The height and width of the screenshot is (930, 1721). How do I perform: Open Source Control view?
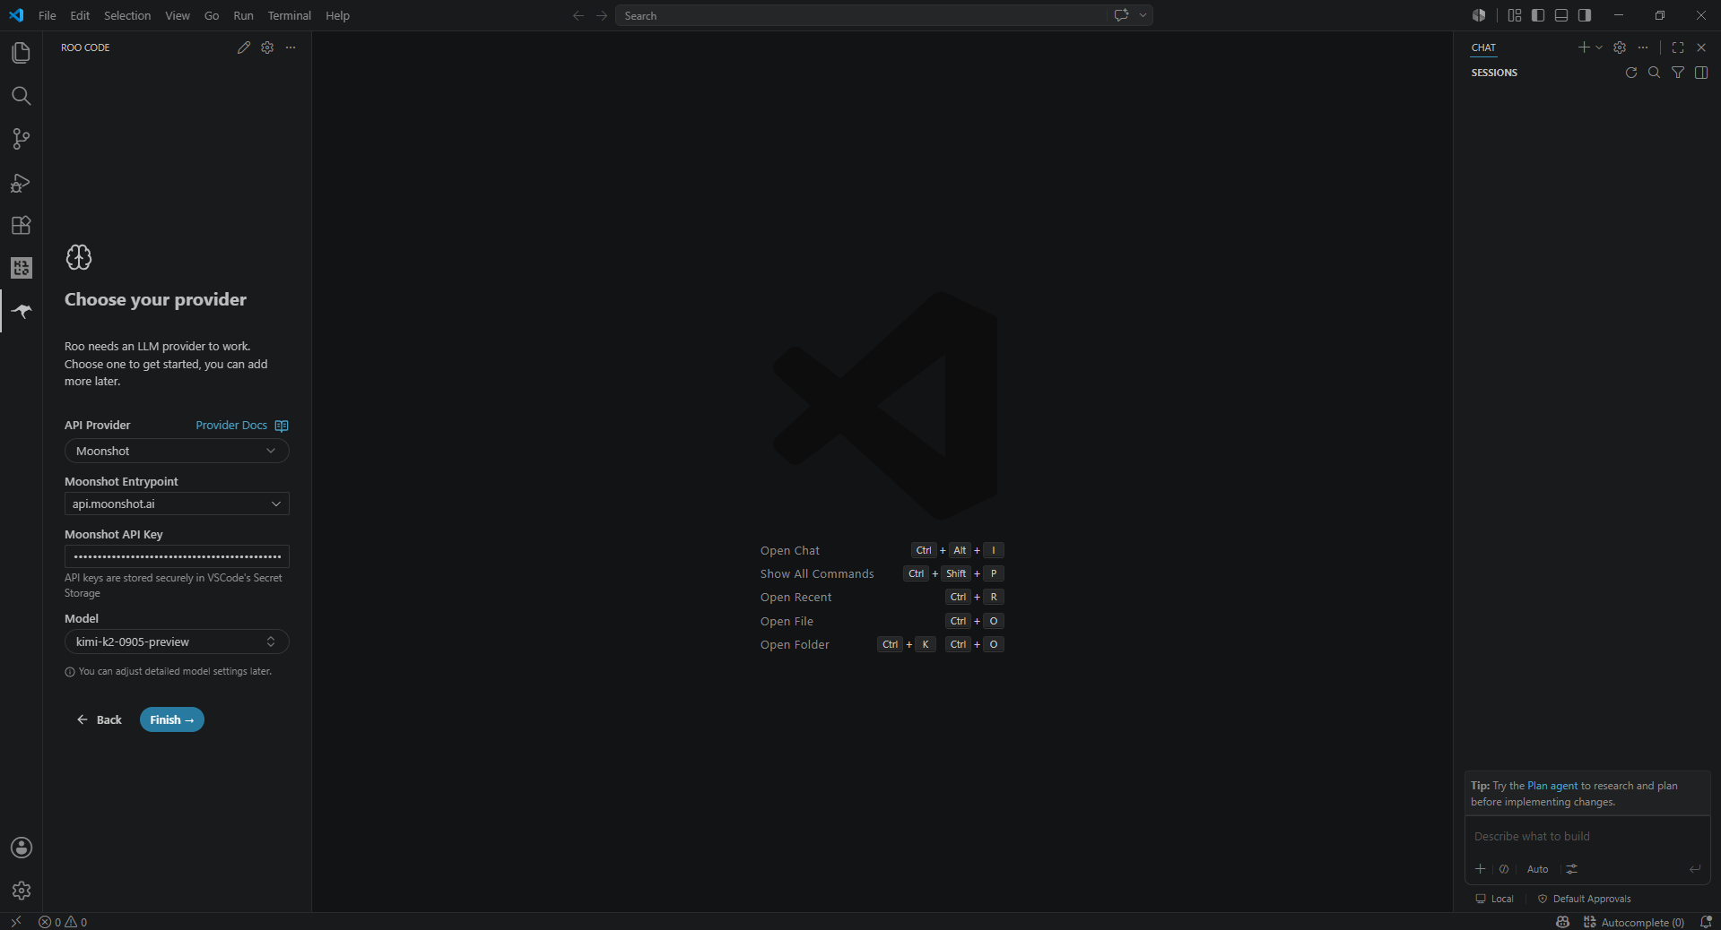[x=22, y=139]
